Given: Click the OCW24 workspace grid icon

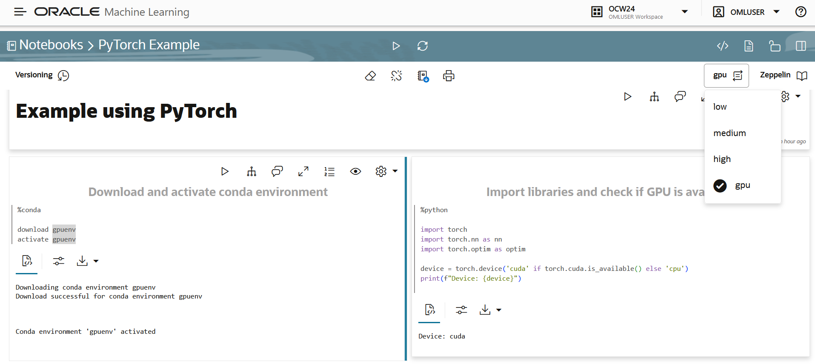Looking at the screenshot, I should coord(597,12).
